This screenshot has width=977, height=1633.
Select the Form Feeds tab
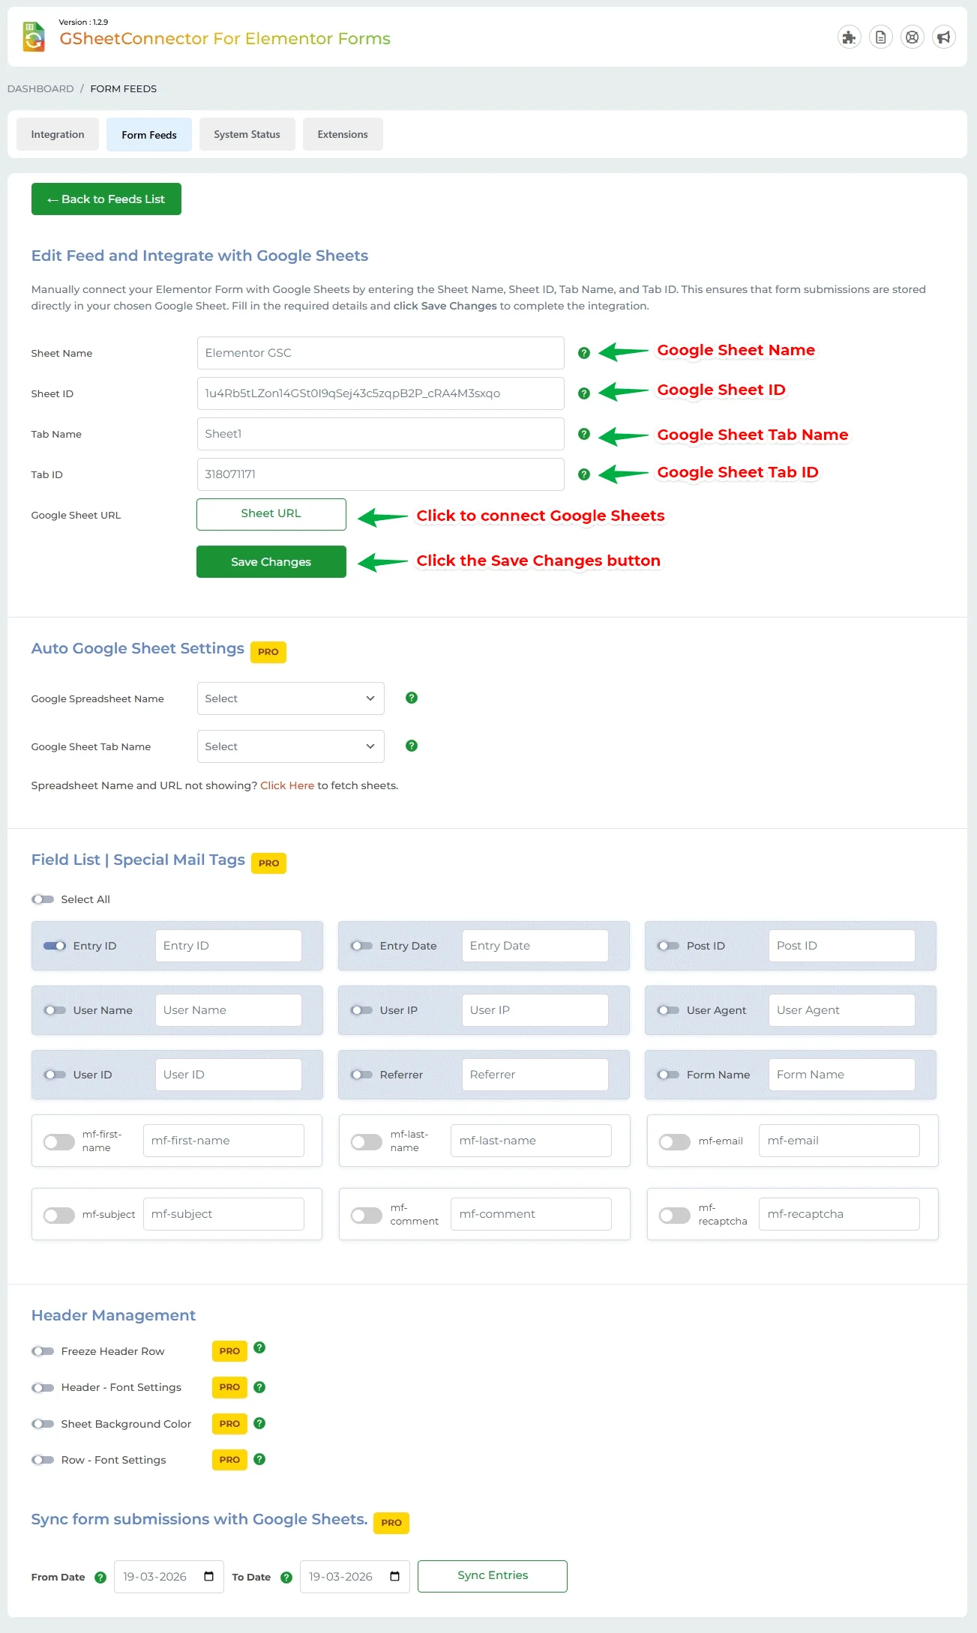[149, 135]
